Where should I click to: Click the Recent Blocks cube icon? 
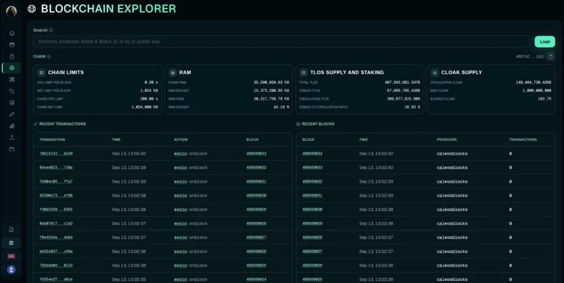coord(298,124)
